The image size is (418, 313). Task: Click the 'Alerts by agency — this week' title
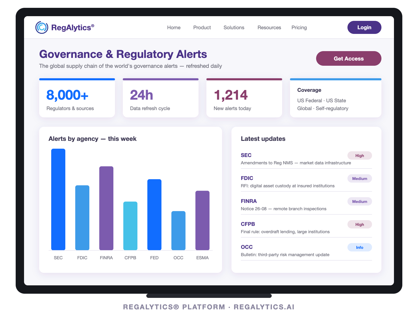coord(92,139)
